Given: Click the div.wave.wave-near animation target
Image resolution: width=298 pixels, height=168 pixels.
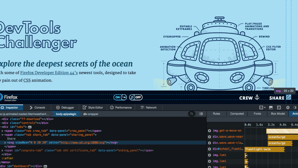Looking at the screenshot, I should [228, 137].
